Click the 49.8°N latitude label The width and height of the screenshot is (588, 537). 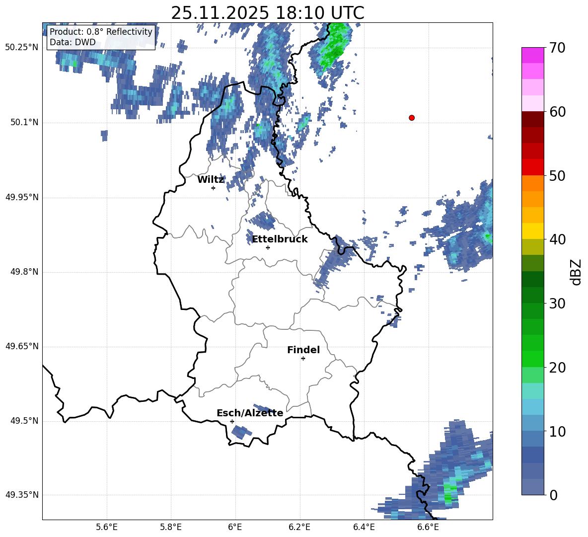25,272
